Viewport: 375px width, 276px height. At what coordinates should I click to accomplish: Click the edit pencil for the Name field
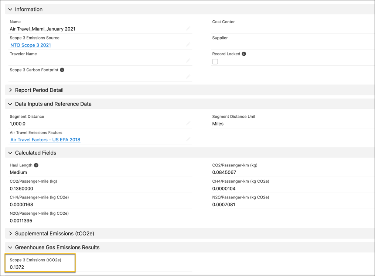[188, 28]
